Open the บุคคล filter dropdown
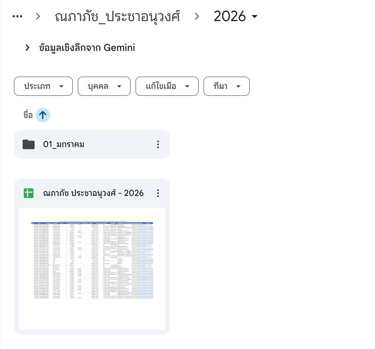 (104, 86)
